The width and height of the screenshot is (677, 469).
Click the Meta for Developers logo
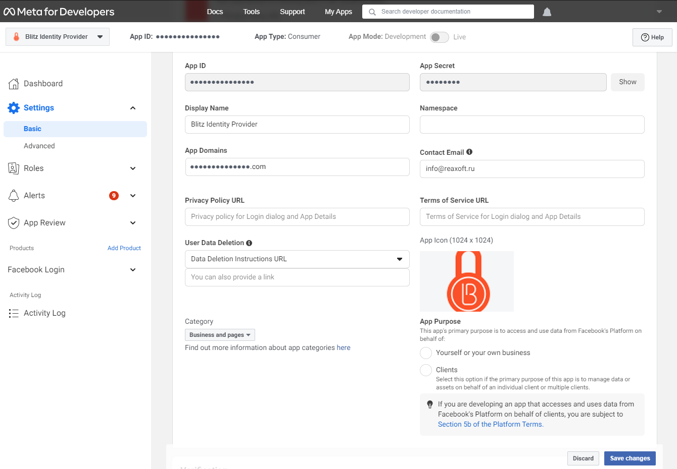coord(59,12)
